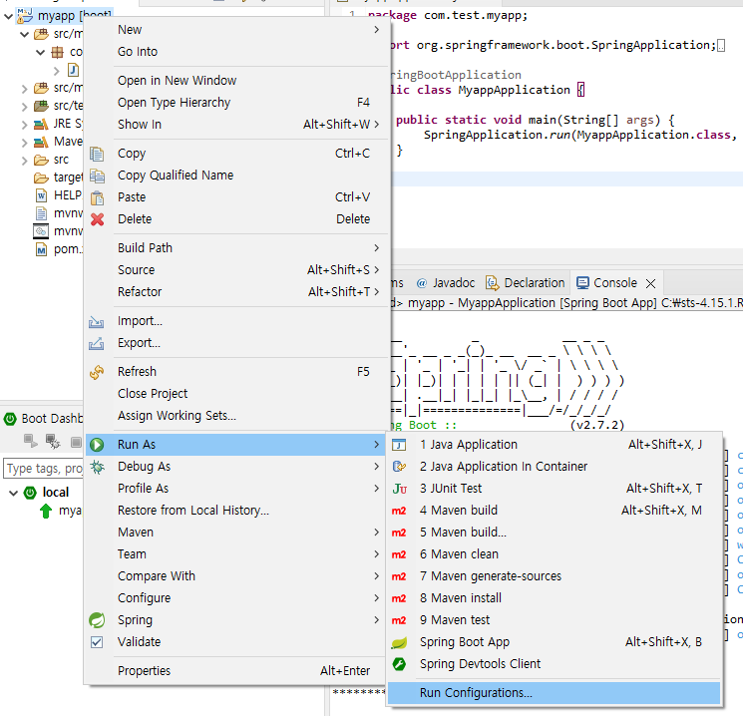Open the Build Path submenu

click(x=237, y=248)
